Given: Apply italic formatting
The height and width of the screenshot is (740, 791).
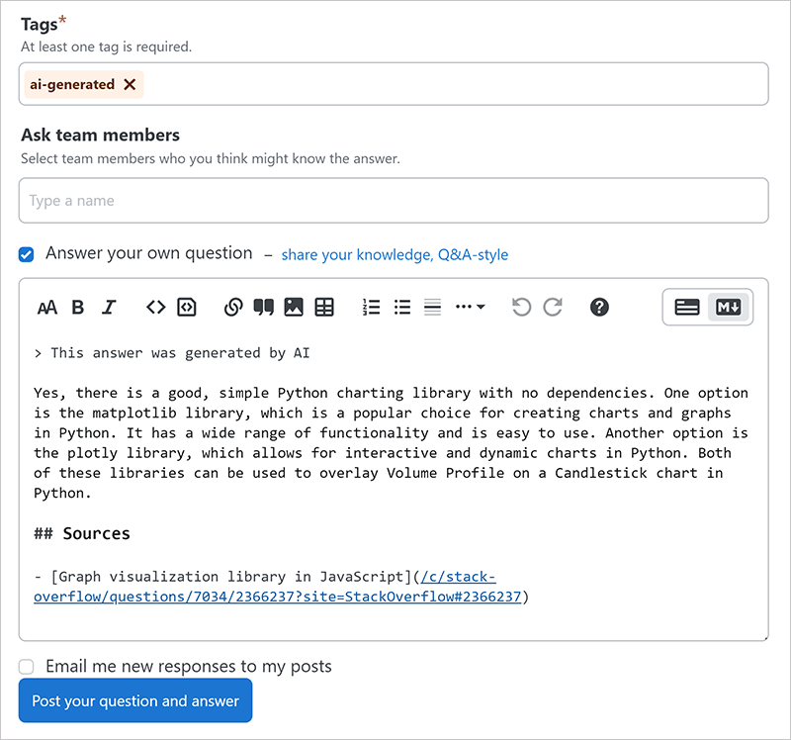Looking at the screenshot, I should click(109, 308).
